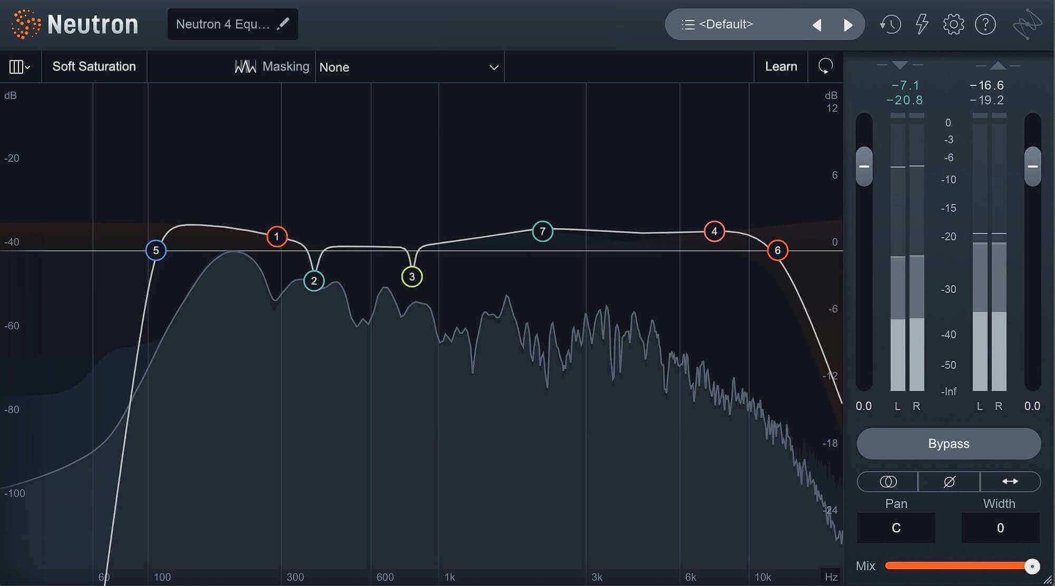Click the Masking meter waveform icon
The image size is (1055, 586).
coord(245,66)
